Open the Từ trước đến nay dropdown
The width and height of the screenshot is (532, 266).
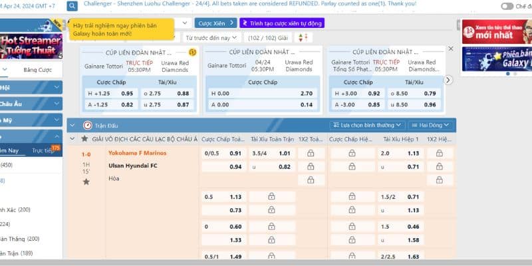click(x=213, y=38)
